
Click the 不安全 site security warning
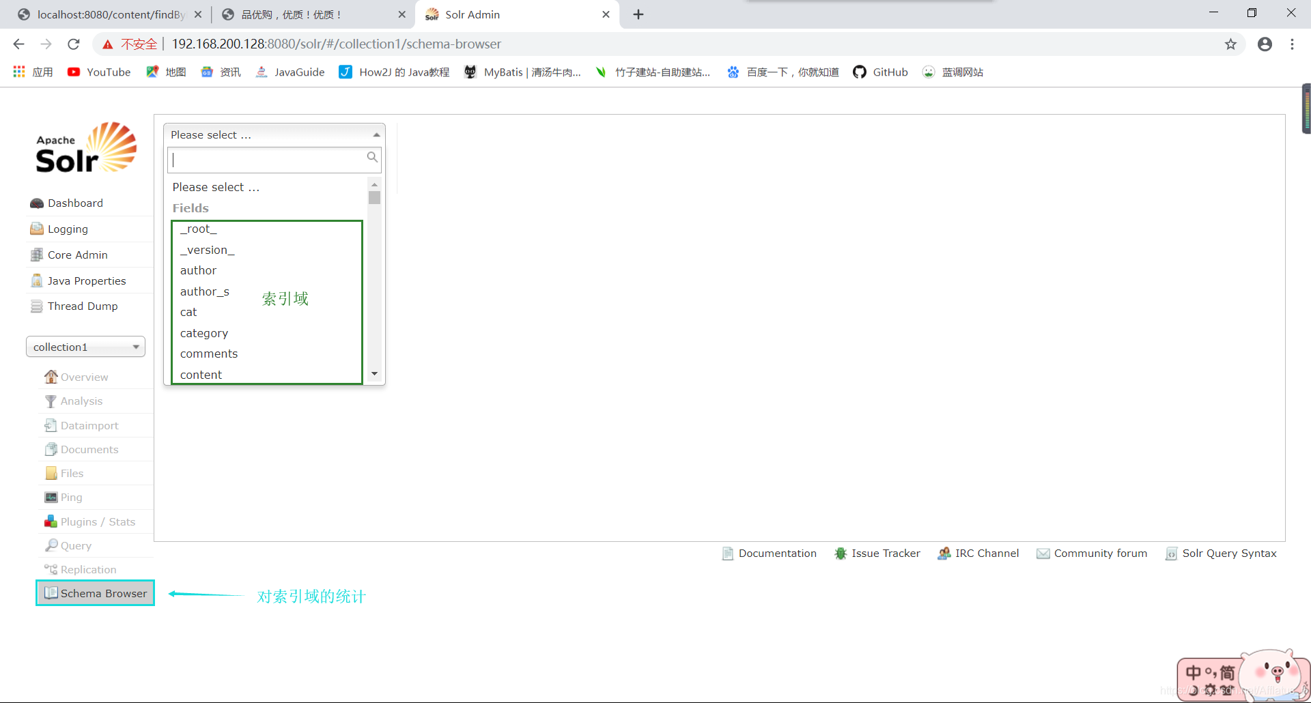(130, 44)
